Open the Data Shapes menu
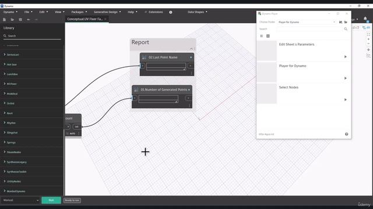The width and height of the screenshot is (373, 209). 197,12
